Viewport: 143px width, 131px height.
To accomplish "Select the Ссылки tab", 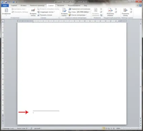I will click(51, 5).
